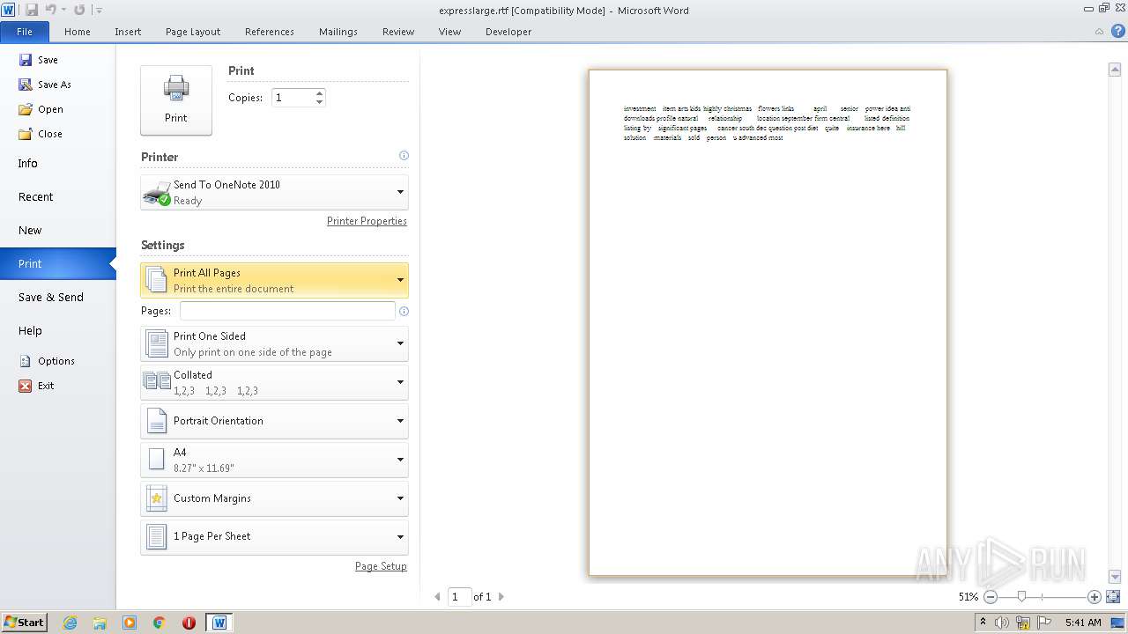The image size is (1128, 634).
Task: Click the Word taskbar button
Action: [x=219, y=623]
